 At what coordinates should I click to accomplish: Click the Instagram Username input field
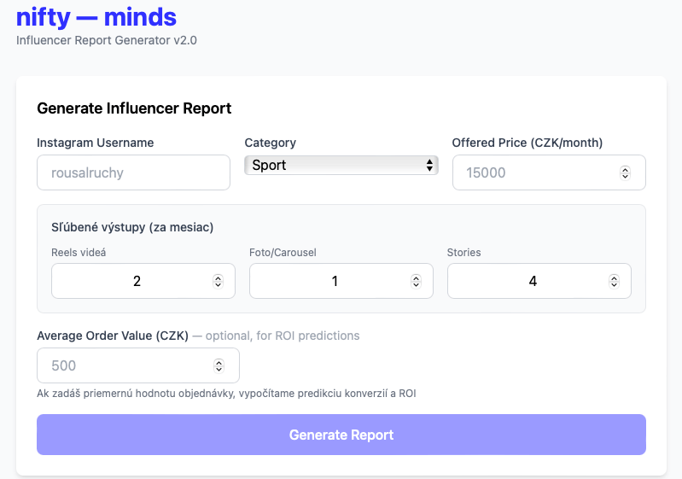pyautogui.click(x=133, y=172)
